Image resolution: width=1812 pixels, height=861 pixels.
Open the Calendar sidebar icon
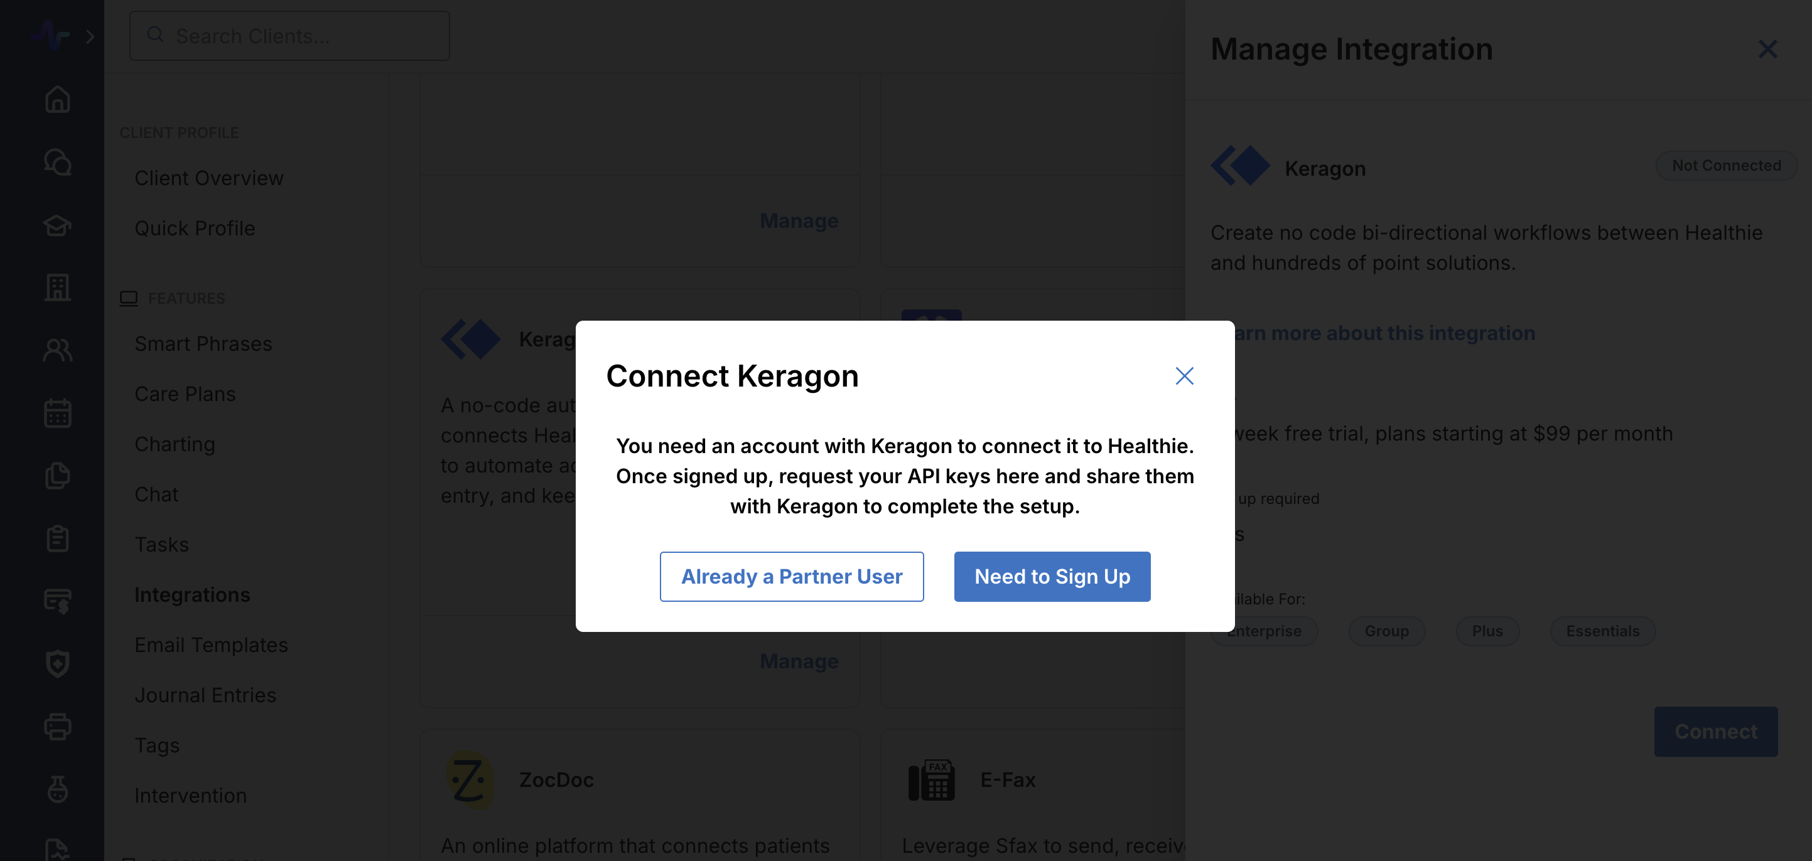tap(57, 412)
